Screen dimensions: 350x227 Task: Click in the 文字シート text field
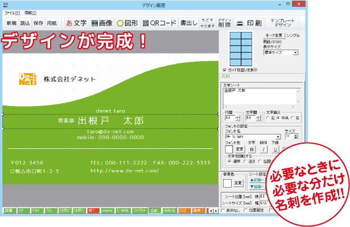point(260,96)
